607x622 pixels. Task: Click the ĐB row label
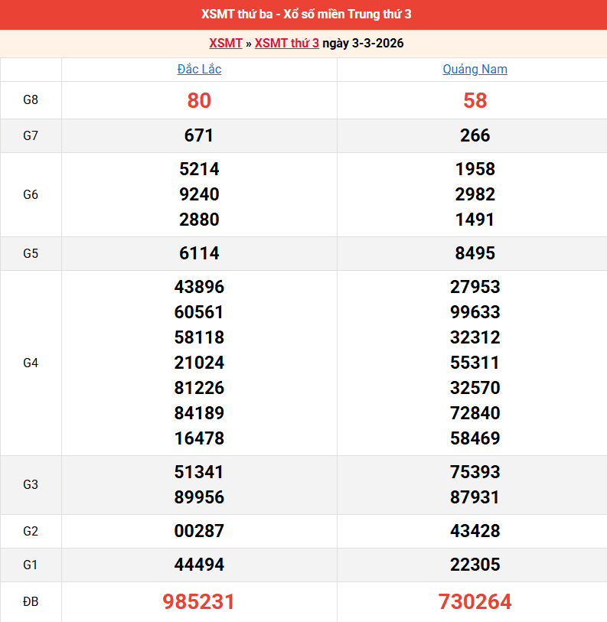pos(31,602)
